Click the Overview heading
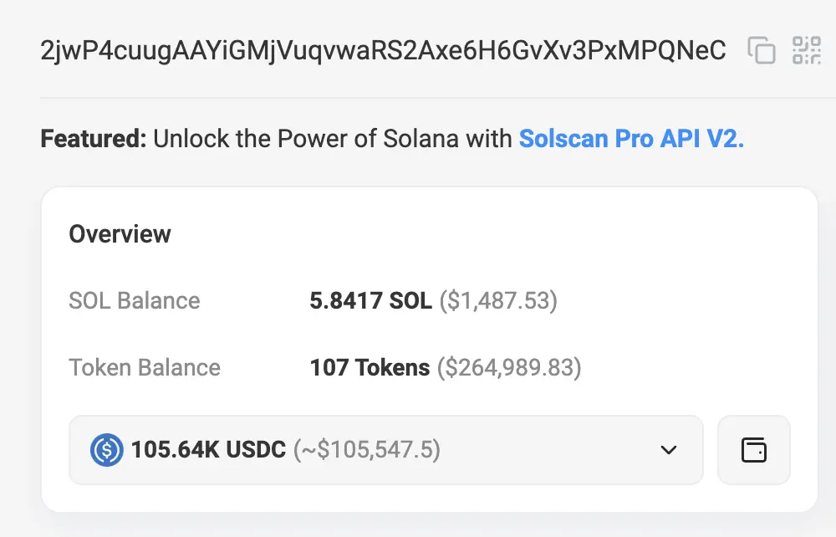Viewport: 836px width, 537px height. tap(120, 234)
